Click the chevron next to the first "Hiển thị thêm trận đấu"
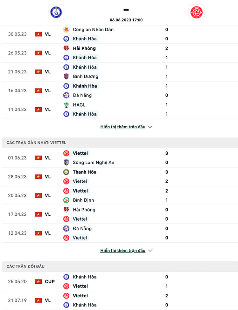 (150, 127)
